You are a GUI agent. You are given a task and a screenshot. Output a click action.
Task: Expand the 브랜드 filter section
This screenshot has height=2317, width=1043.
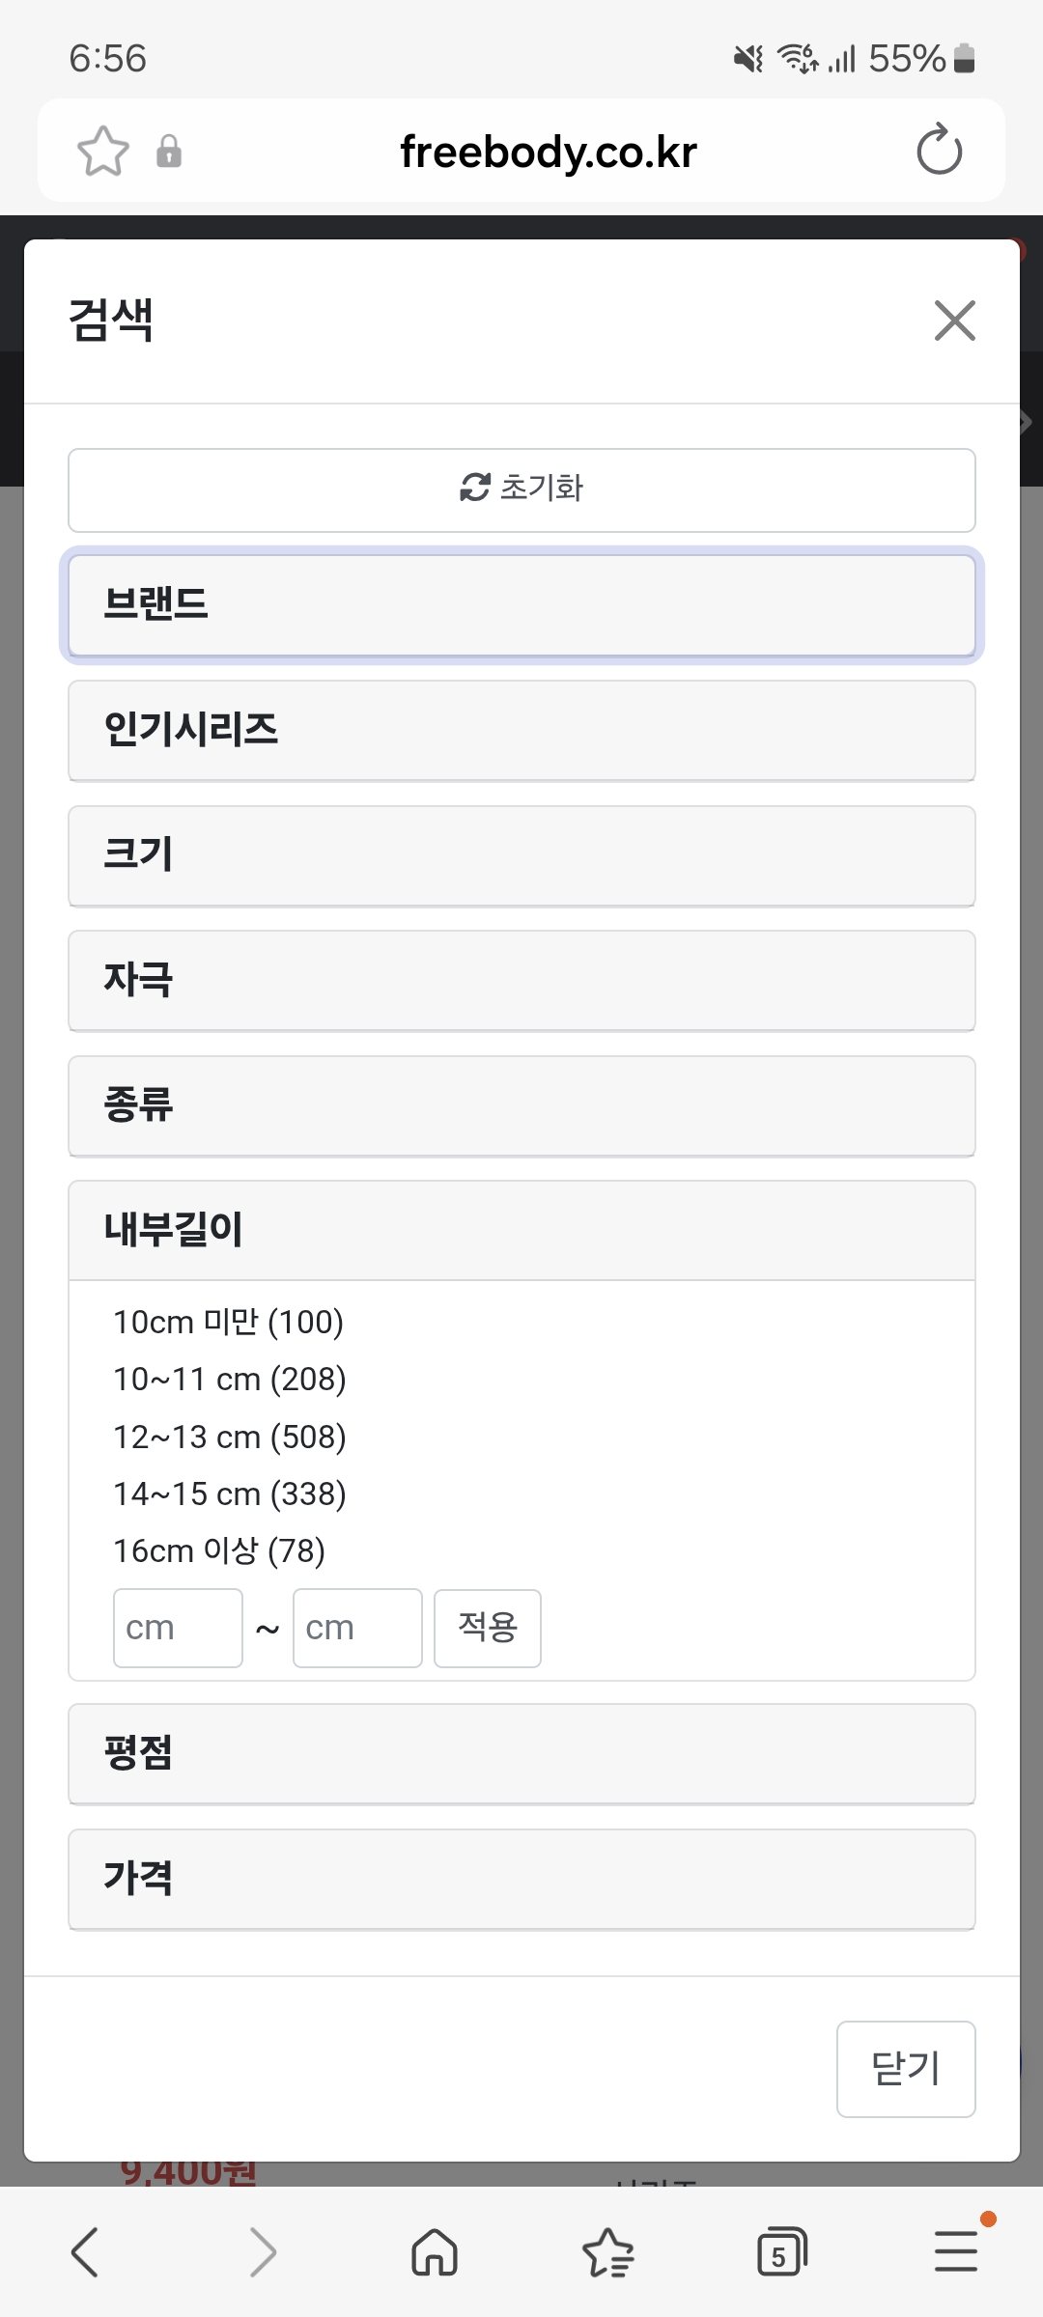tap(521, 605)
